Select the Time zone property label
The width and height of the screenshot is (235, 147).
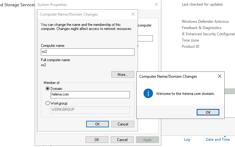[190, 40]
